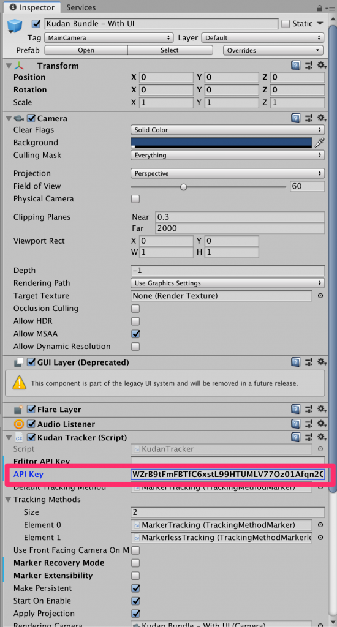
Task: Disable Allow MSAA checkbox
Action: click(135, 334)
